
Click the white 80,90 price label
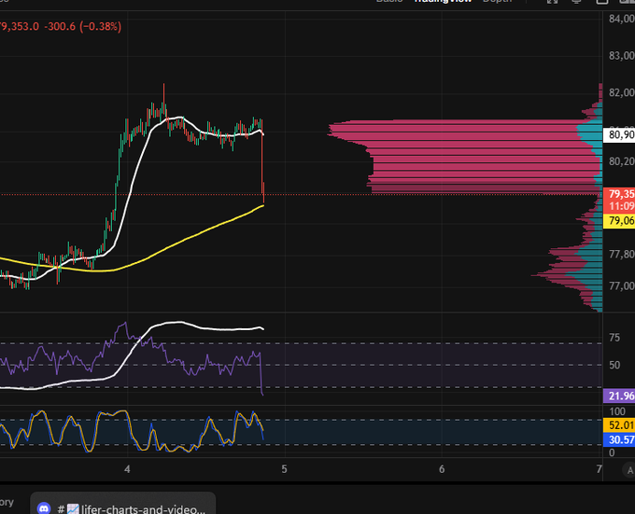coord(619,134)
